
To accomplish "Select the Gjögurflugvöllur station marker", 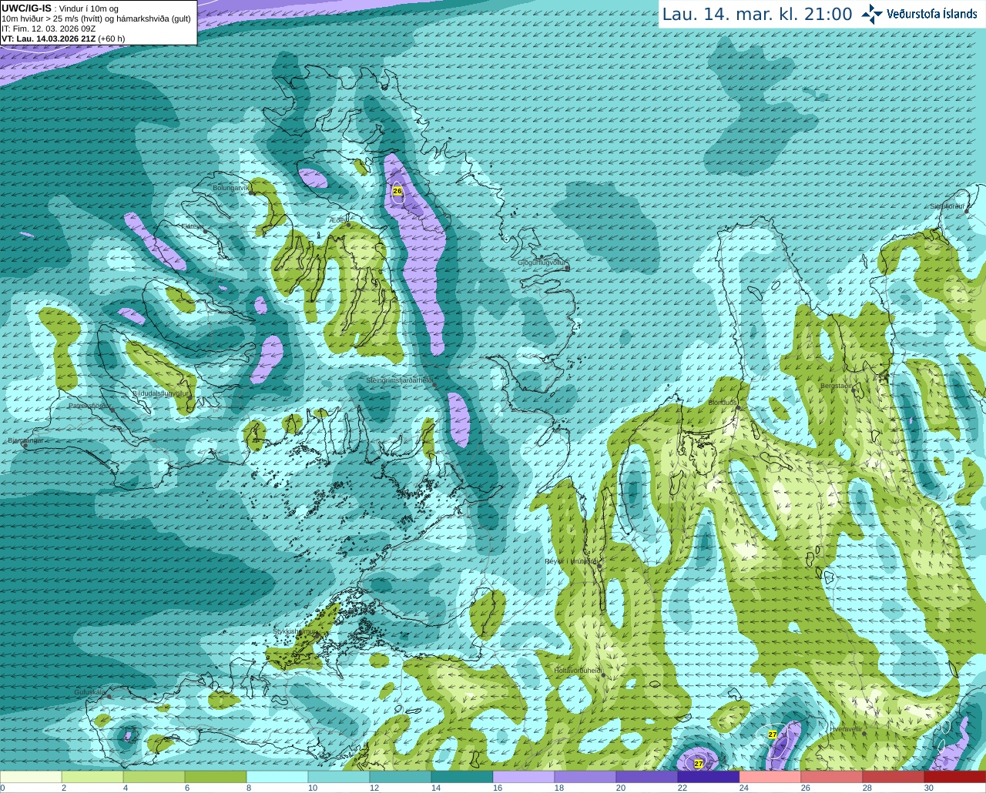I will click(568, 267).
